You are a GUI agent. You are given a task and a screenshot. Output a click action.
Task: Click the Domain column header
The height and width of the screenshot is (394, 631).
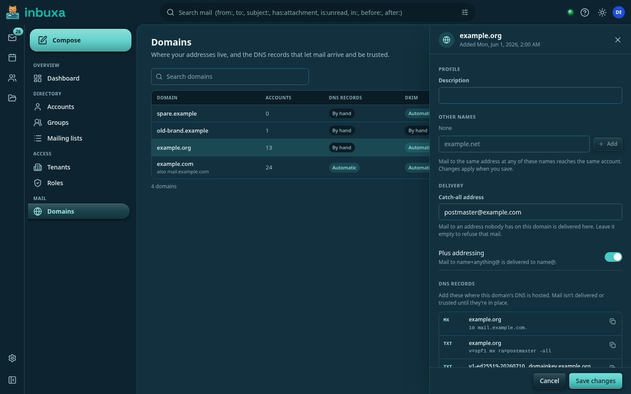pos(167,98)
